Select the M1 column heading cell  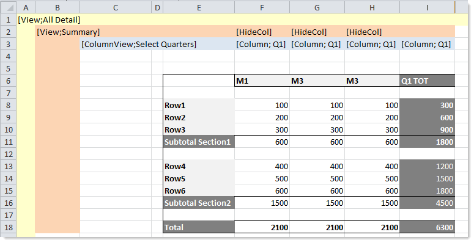(262, 81)
